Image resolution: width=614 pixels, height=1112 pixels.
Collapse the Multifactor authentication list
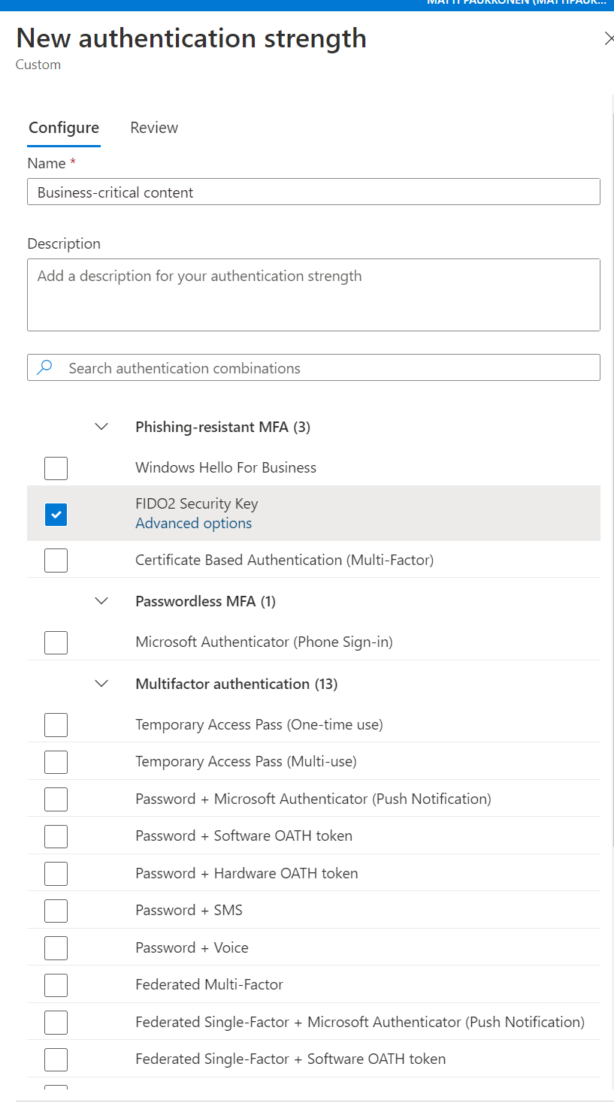(x=101, y=684)
